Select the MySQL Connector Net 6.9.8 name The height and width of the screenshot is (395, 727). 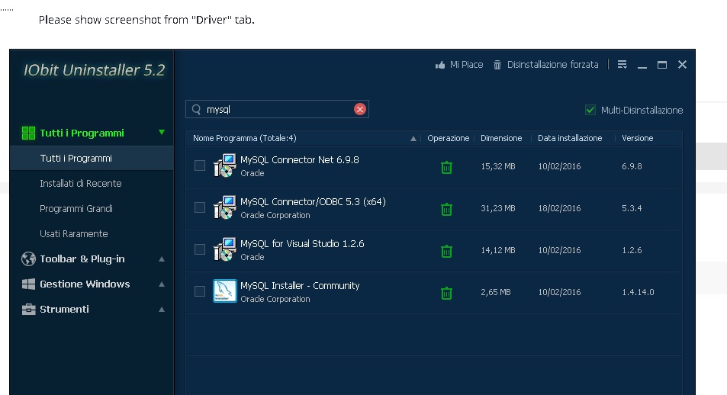(x=300, y=160)
